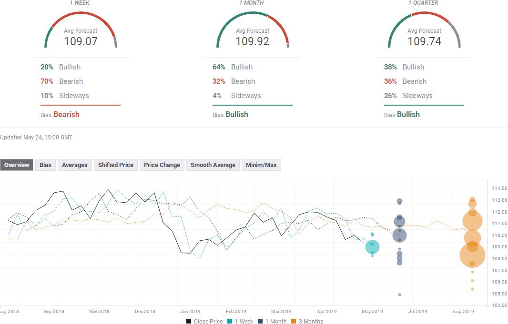Switch to the Overview tab
The image size is (508, 324).
pyautogui.click(x=17, y=165)
